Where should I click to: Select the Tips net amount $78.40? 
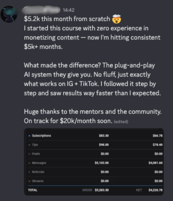tap(157, 145)
